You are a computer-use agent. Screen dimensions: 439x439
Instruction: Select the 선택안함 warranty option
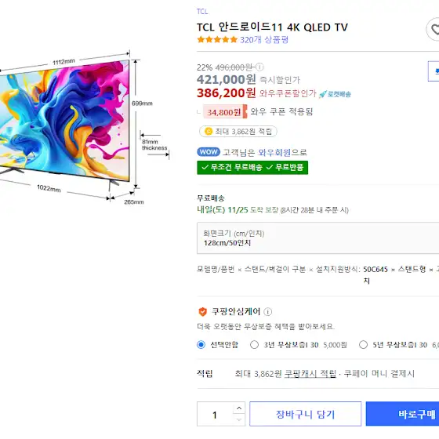(x=201, y=345)
